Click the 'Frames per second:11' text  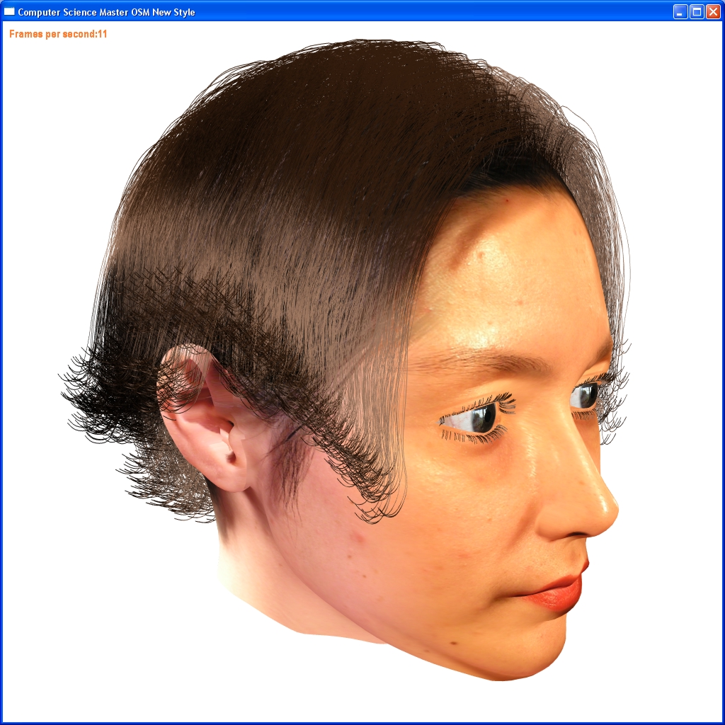(58, 34)
